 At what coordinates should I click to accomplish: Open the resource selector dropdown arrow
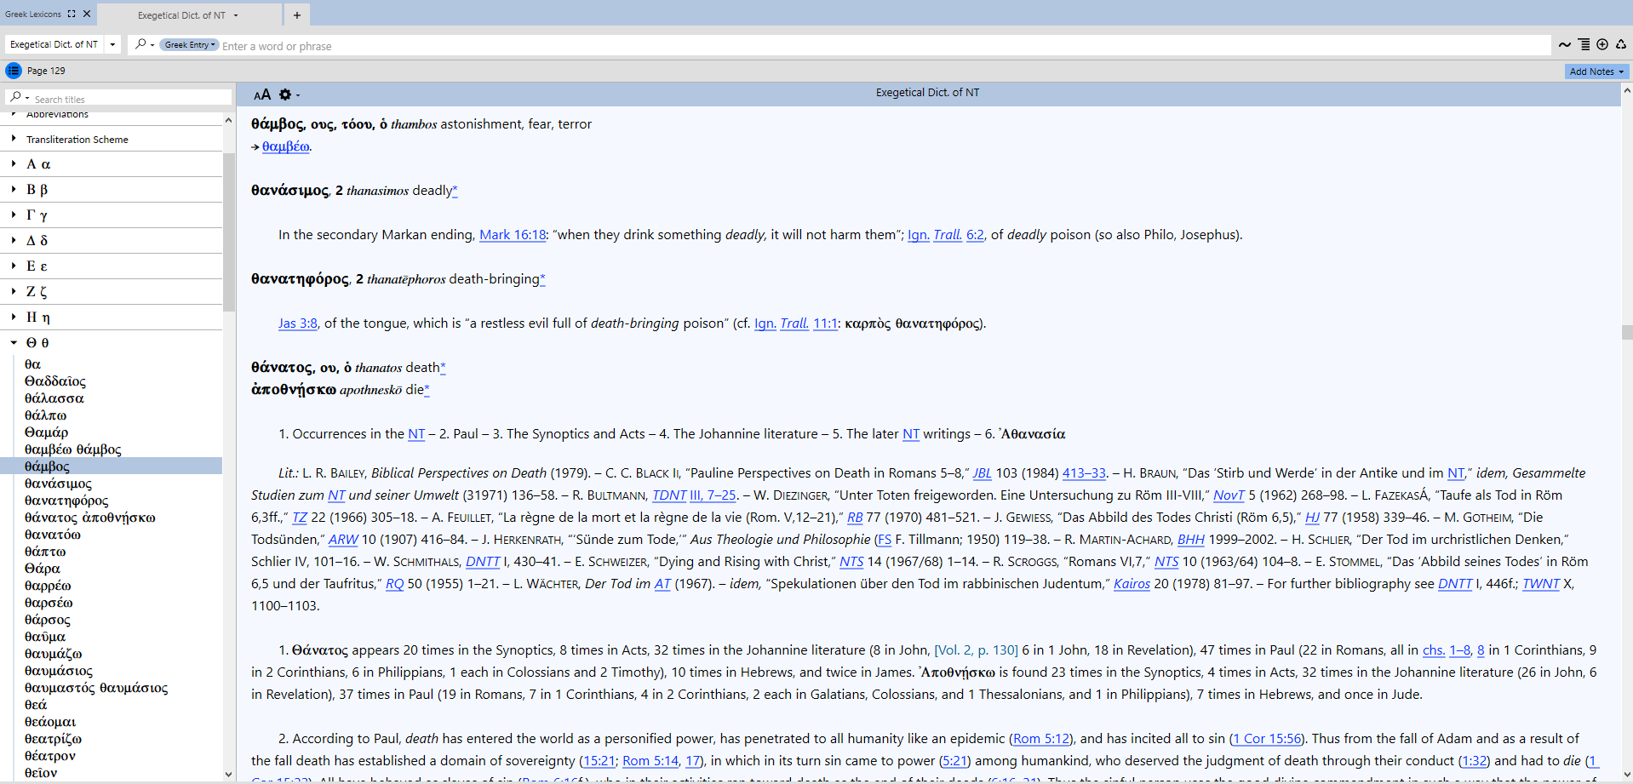coord(112,44)
